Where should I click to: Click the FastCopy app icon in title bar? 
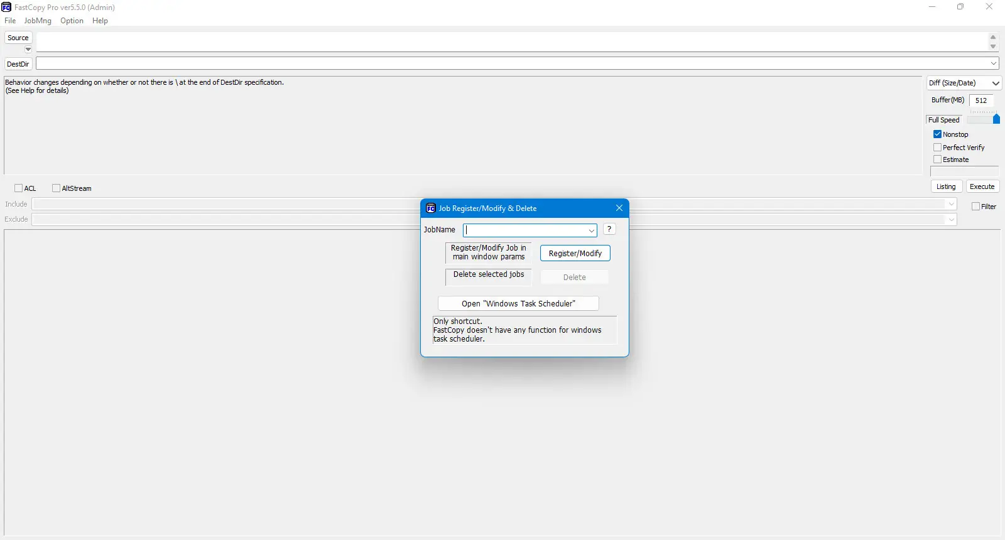(6, 8)
